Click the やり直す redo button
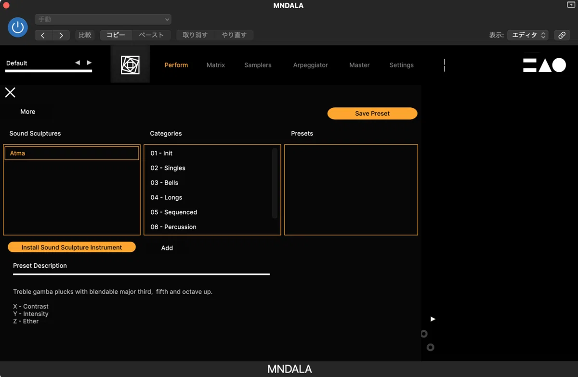Screen dimensions: 578x377 (234, 35)
